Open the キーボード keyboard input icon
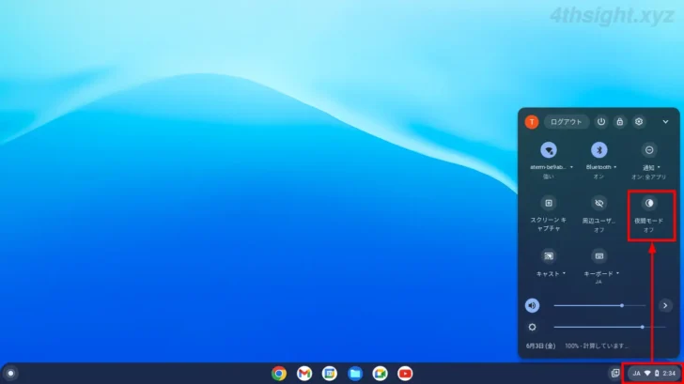This screenshot has width=684, height=384. 599,256
